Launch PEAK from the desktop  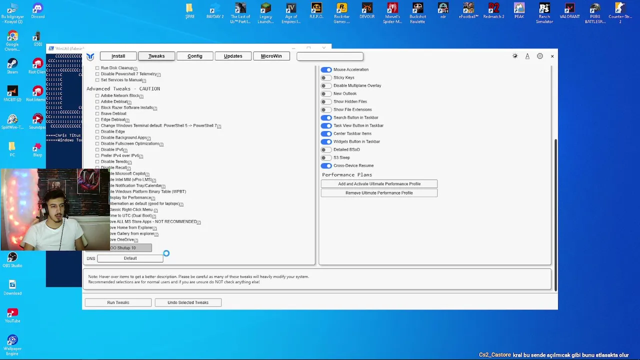click(519, 11)
